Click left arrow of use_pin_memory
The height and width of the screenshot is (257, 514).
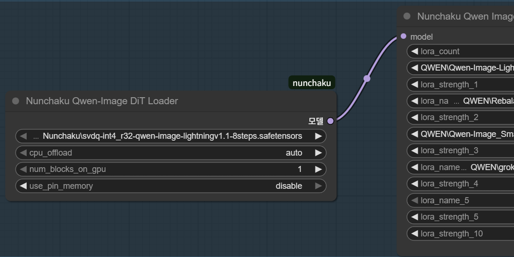[23, 186]
